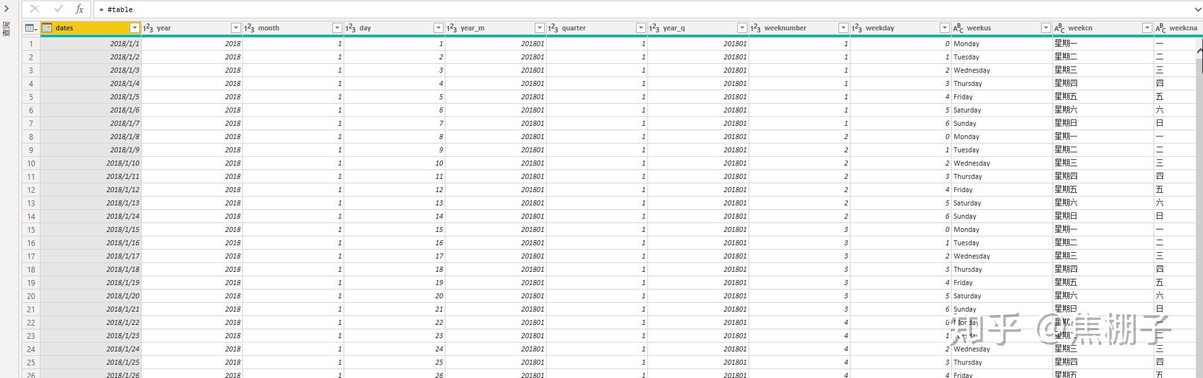
Task: Click the fx function icon
Action: pos(79,9)
